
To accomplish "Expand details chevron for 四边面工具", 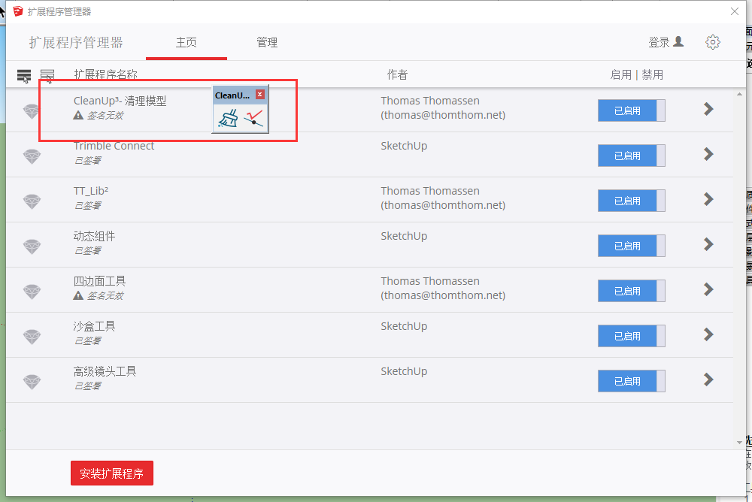I will (708, 289).
